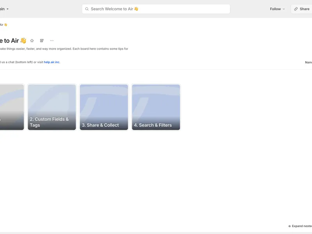Click the Name sort label
The image size is (312, 234).
click(x=308, y=62)
